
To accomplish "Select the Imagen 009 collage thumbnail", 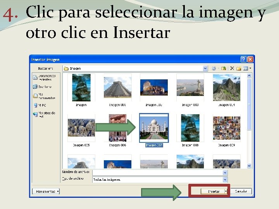I will tap(227, 128).
